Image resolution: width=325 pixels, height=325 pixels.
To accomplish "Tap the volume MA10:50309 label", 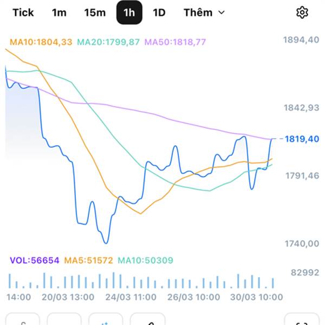I will point(145,261).
